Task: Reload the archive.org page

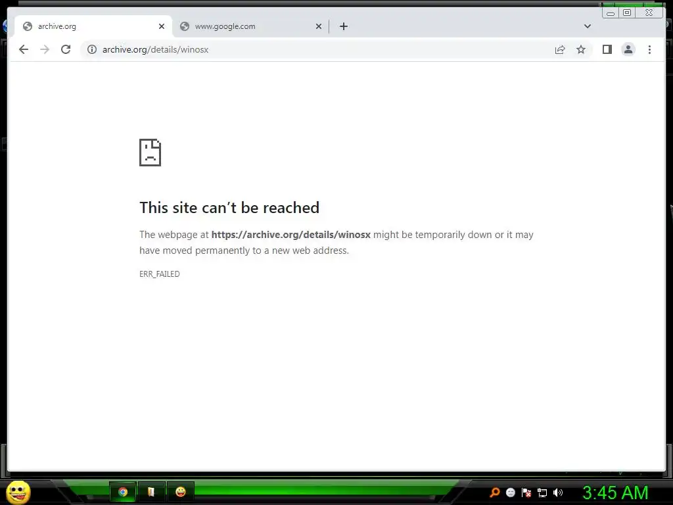Action: (x=66, y=49)
